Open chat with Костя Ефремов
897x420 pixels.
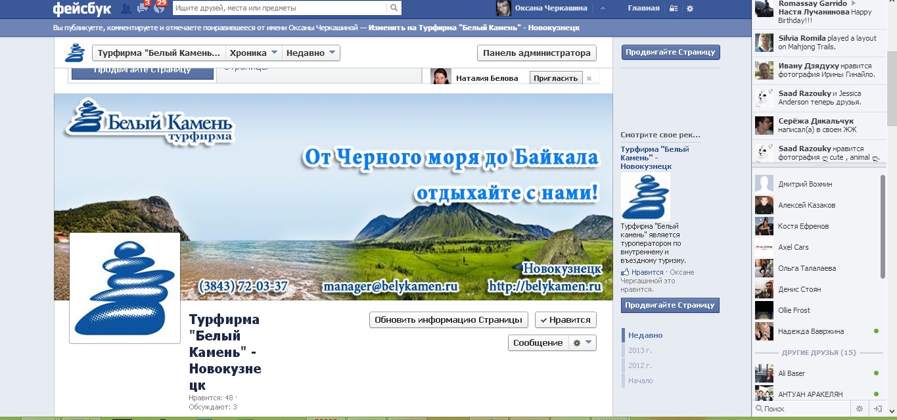pyautogui.click(x=818, y=226)
